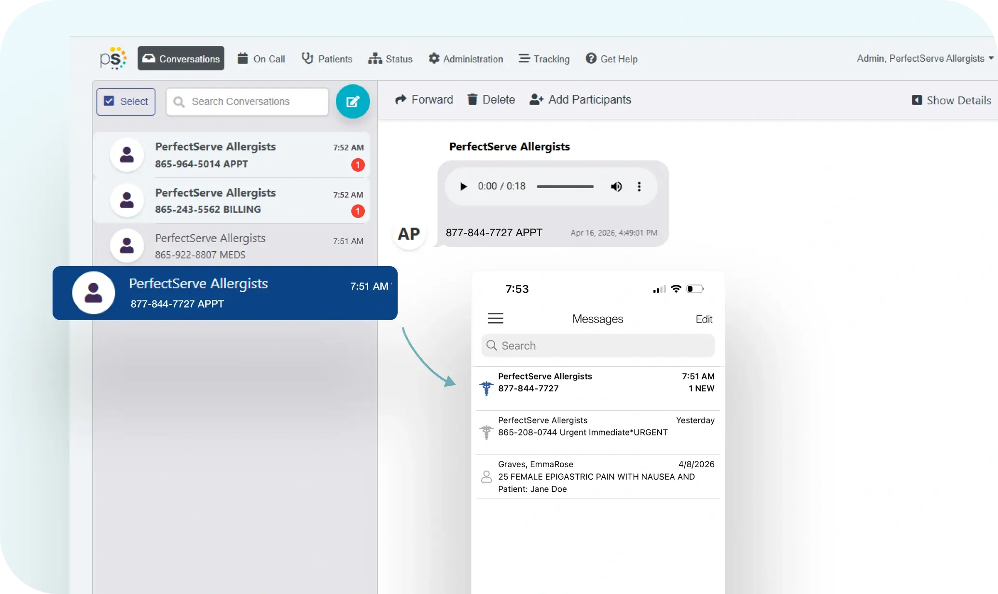
Task: Forward the selected message
Action: tap(424, 100)
